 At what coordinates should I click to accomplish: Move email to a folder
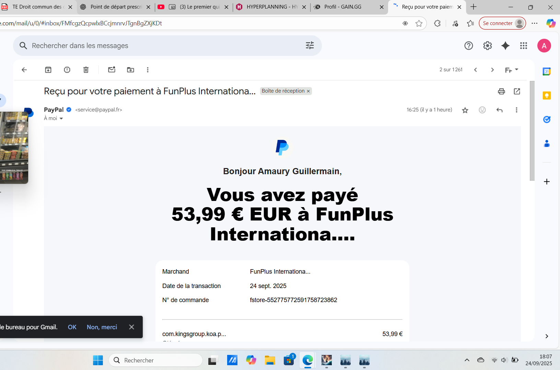(x=131, y=70)
